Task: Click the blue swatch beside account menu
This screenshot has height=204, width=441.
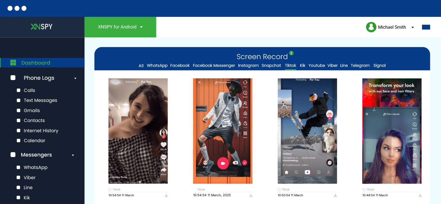Action: [x=426, y=27]
